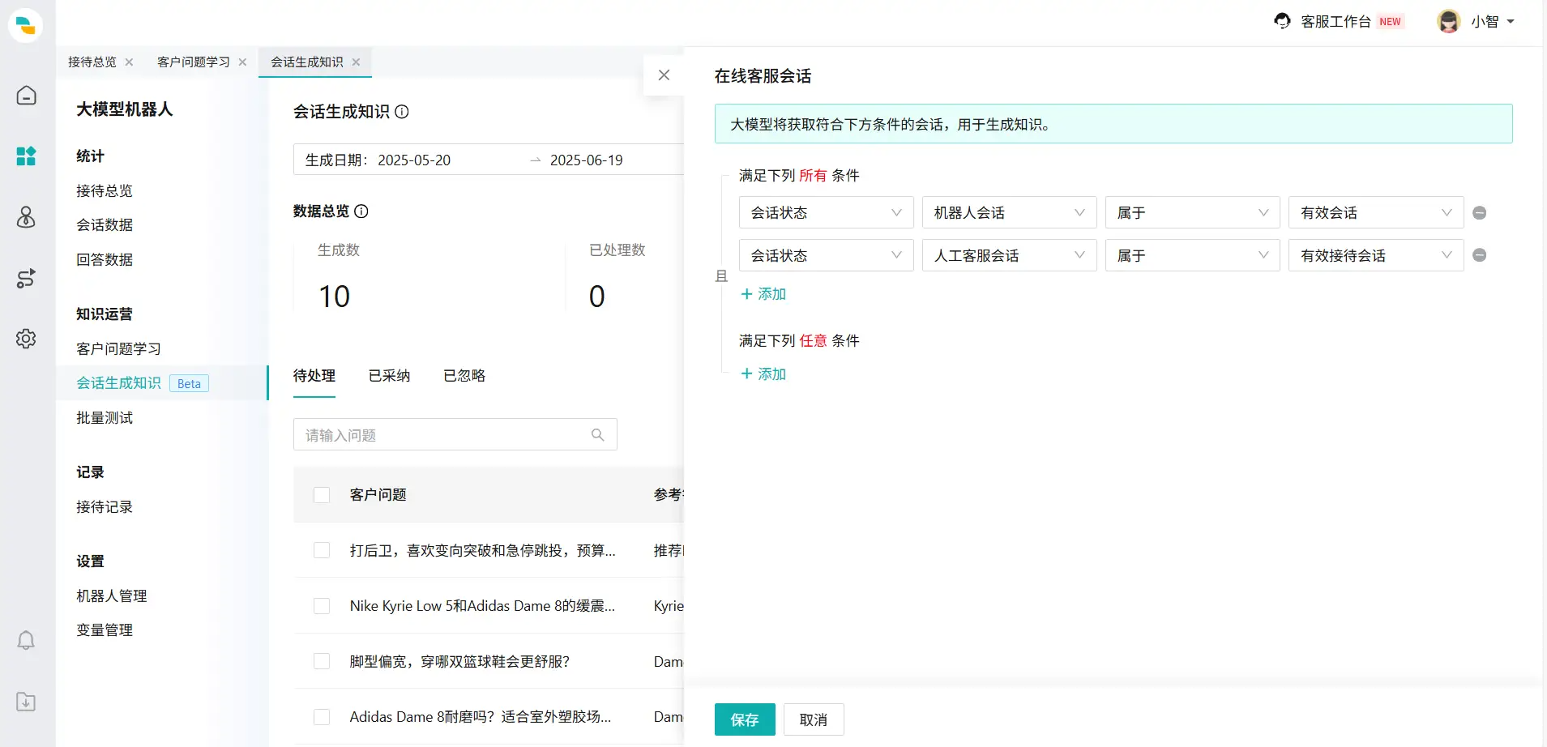
Task: Open the routing flow sidebar icon
Action: pos(26,278)
